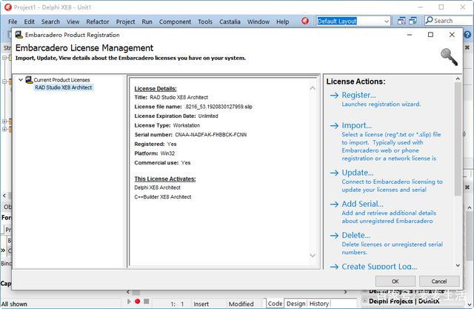474x309 pixels.
Task: Switch to the History tab
Action: tap(319, 304)
